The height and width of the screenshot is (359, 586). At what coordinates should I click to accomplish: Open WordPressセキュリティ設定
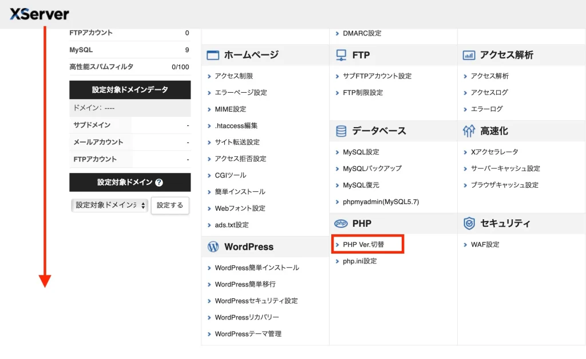coord(256,301)
